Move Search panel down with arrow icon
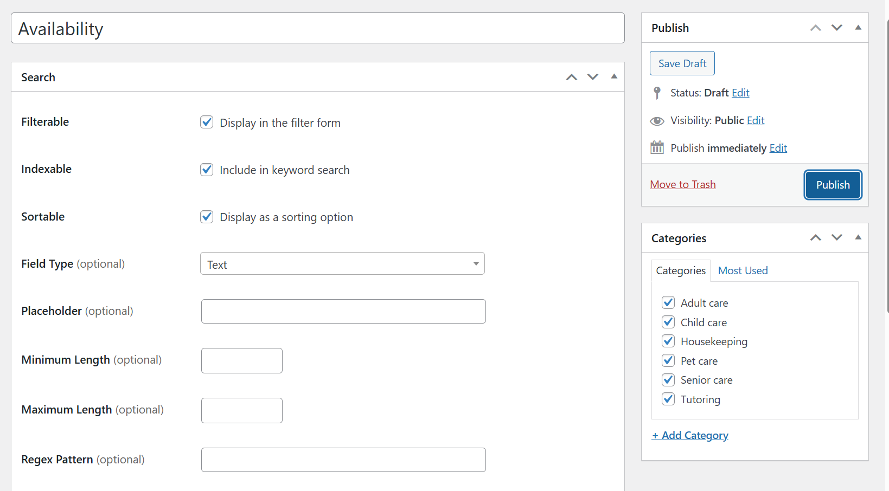 coord(593,77)
